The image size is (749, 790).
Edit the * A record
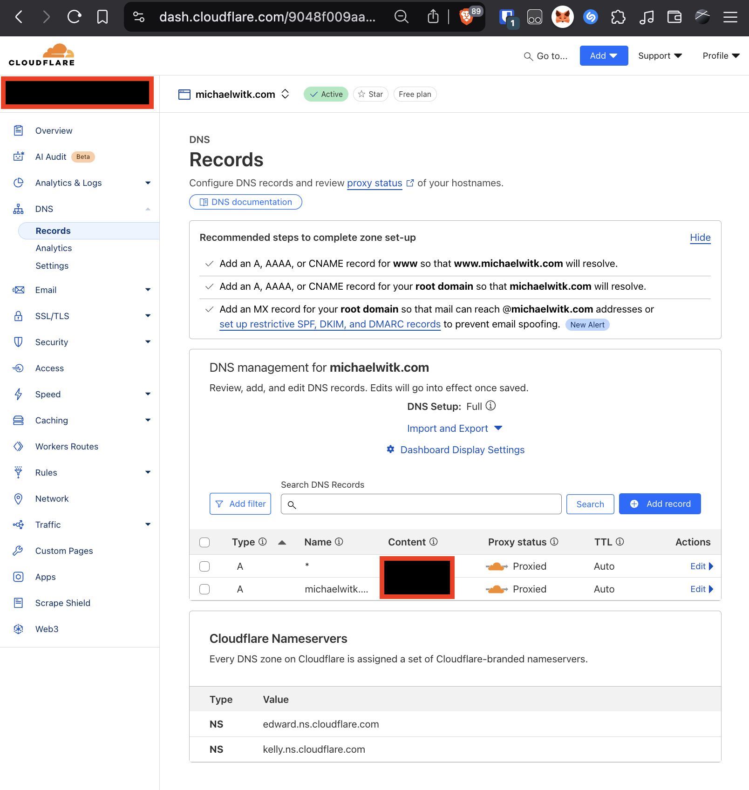pos(701,566)
